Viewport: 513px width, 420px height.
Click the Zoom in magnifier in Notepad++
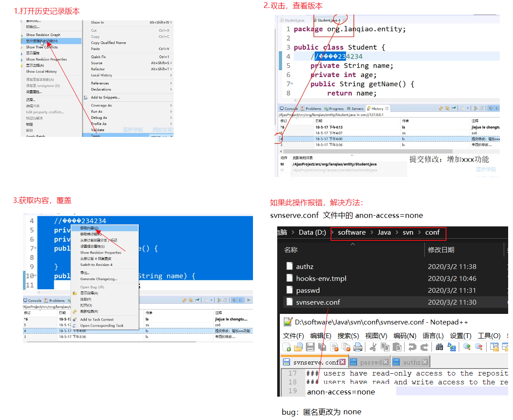tap(467, 347)
